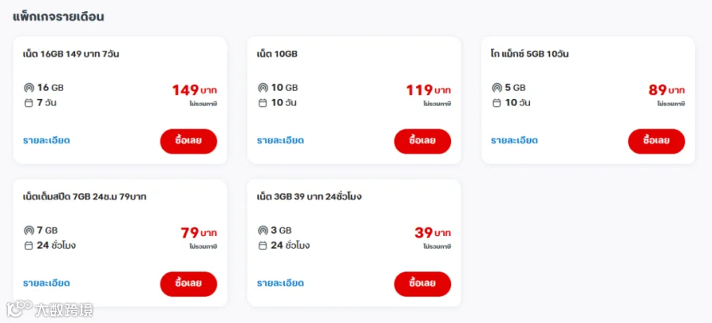Open รายละเอียด for the 16GB package

click(x=47, y=140)
